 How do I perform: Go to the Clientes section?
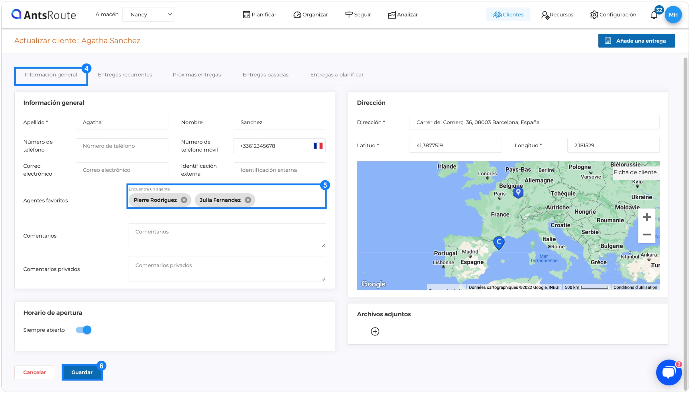pyautogui.click(x=508, y=15)
